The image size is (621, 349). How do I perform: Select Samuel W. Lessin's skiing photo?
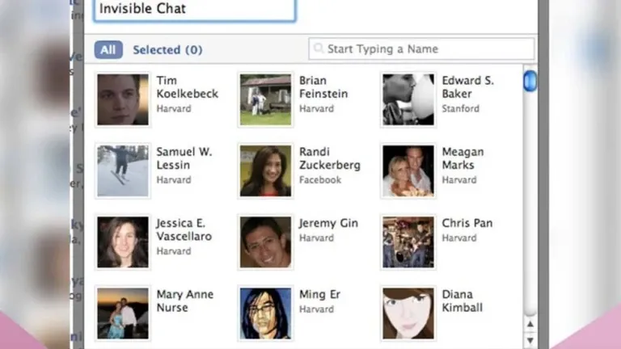[x=123, y=171]
